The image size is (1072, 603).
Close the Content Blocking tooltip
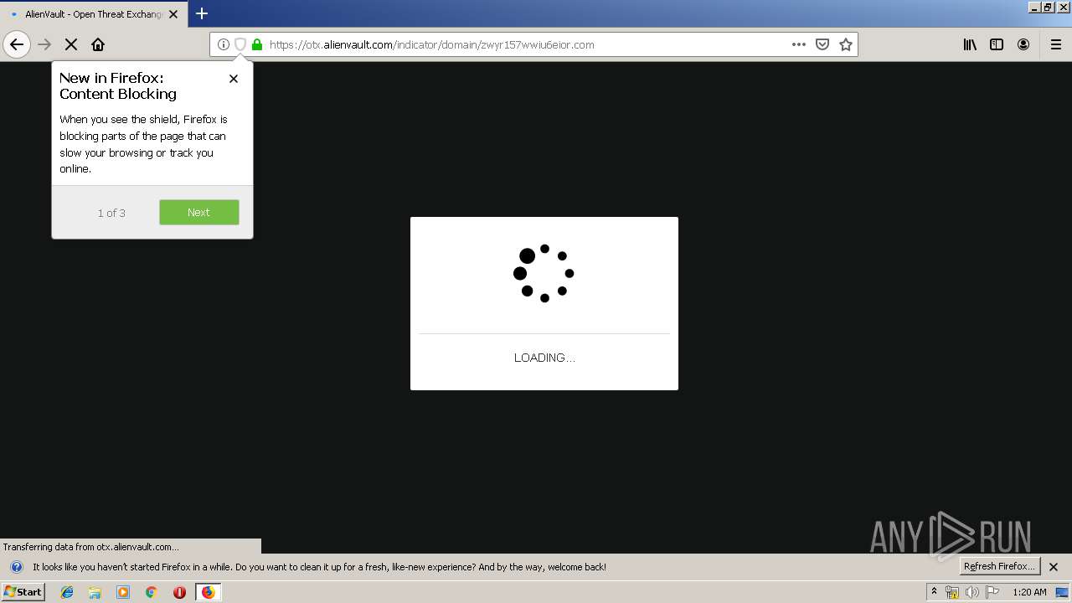(x=234, y=79)
